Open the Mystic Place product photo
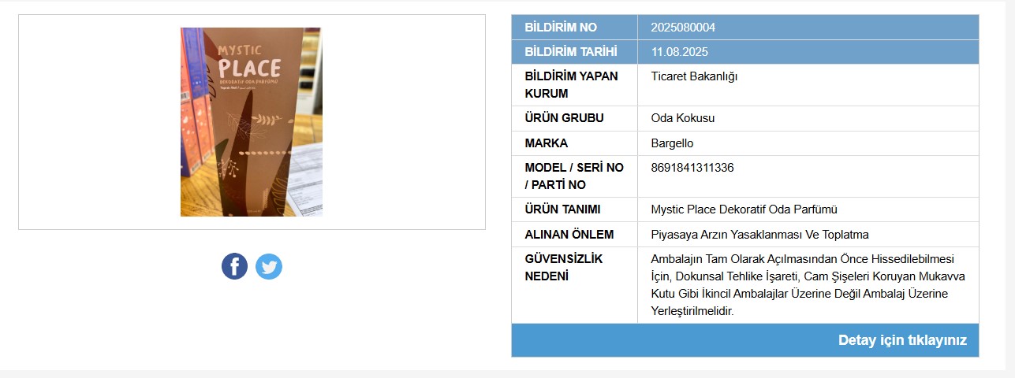Screen dimensions: 1015x378 point(252,122)
